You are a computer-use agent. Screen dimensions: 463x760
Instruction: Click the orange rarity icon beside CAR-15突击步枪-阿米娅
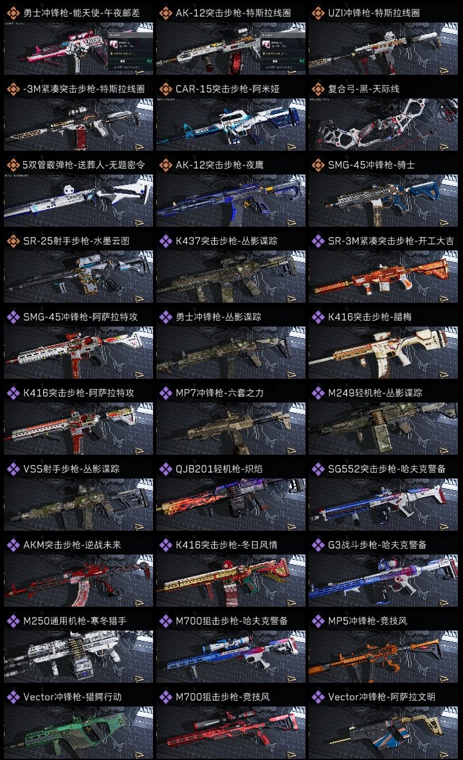pos(165,89)
